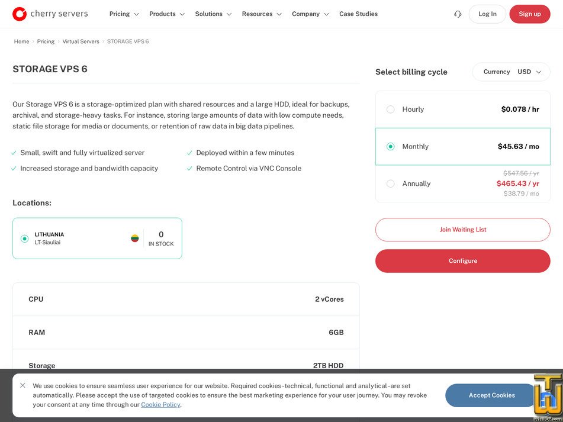The height and width of the screenshot is (422, 563).
Task: Click 'Deployed within a few minutes' feature
Action: coord(245,153)
